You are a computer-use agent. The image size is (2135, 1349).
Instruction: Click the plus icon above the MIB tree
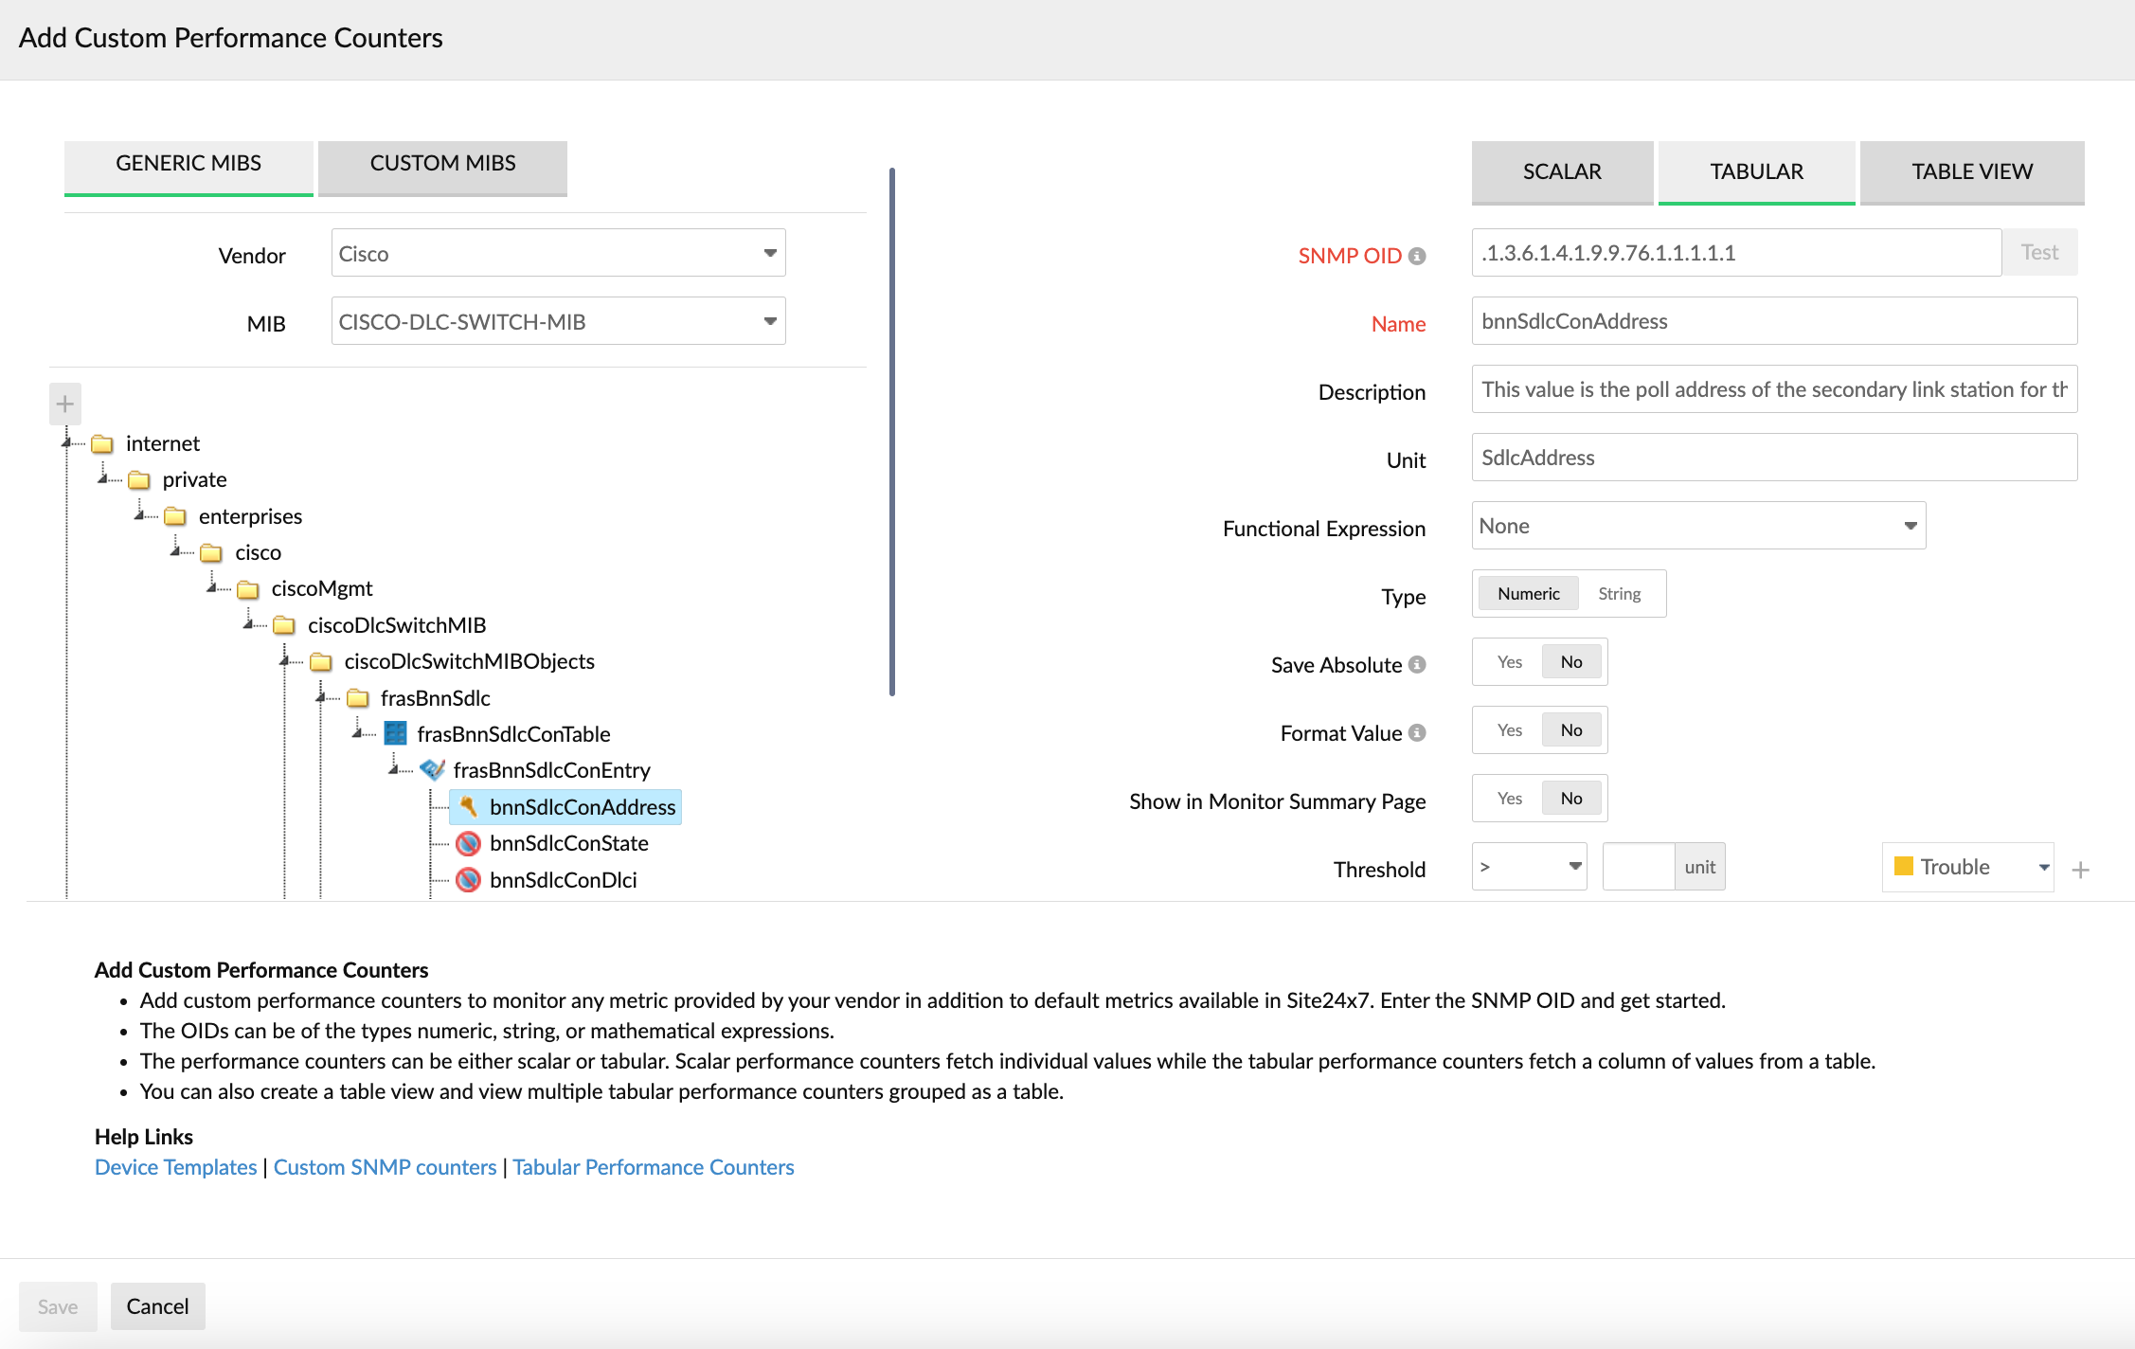coord(64,405)
